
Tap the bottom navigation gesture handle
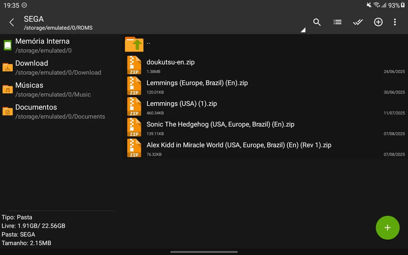tap(204, 252)
